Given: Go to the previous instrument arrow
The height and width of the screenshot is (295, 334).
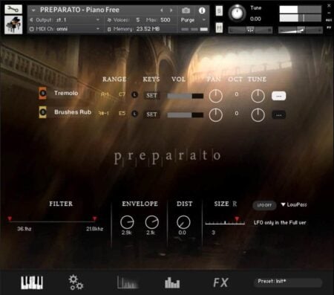Looking at the screenshot, I should [161, 10].
